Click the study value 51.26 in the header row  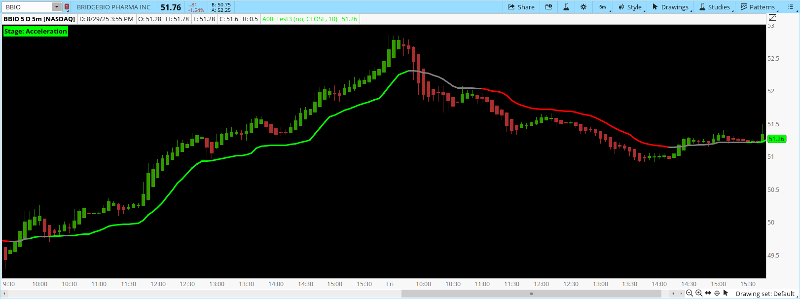point(349,19)
